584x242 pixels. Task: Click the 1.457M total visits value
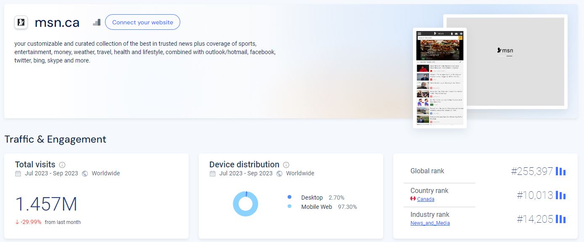tap(46, 204)
